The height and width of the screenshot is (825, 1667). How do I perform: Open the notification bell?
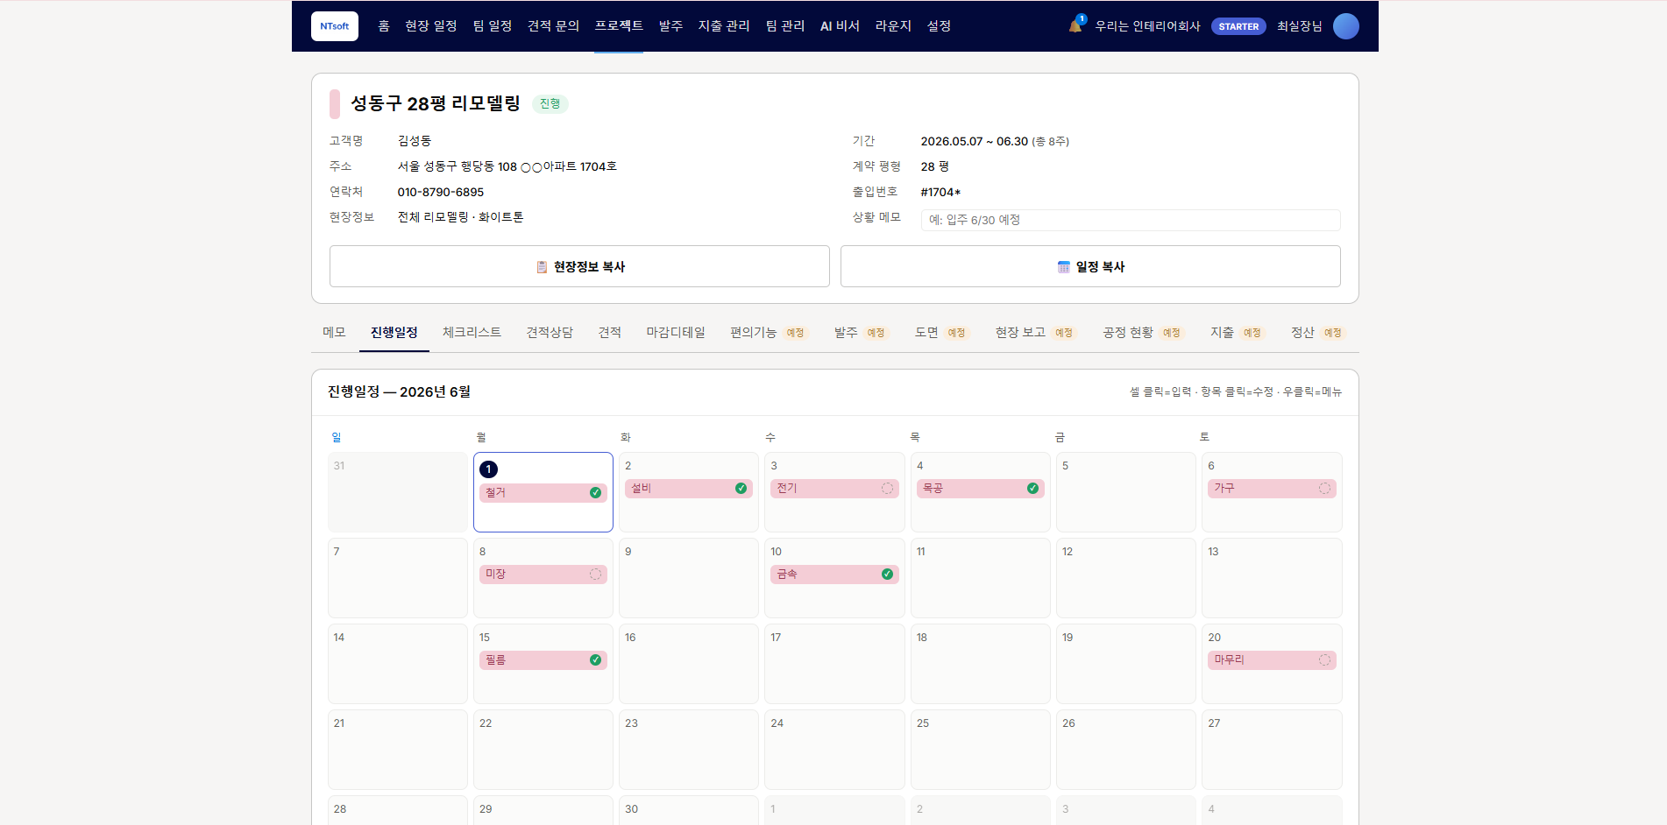(1075, 25)
